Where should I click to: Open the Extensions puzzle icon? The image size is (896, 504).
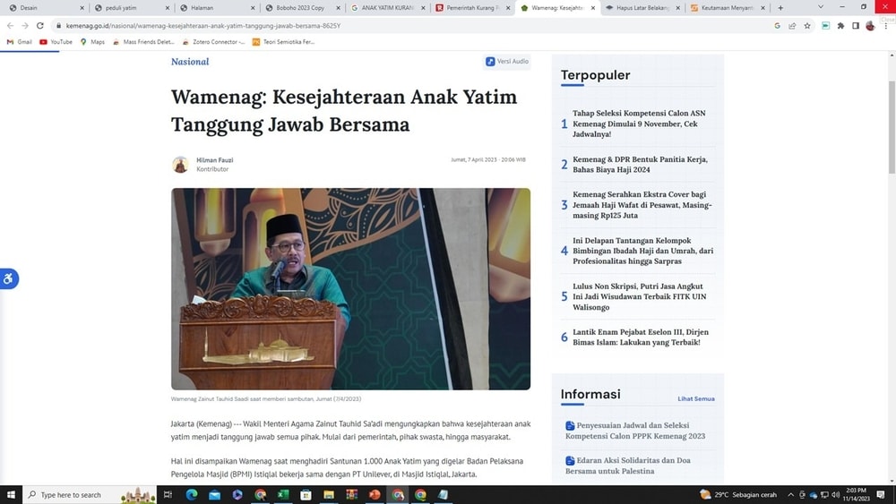(x=840, y=26)
